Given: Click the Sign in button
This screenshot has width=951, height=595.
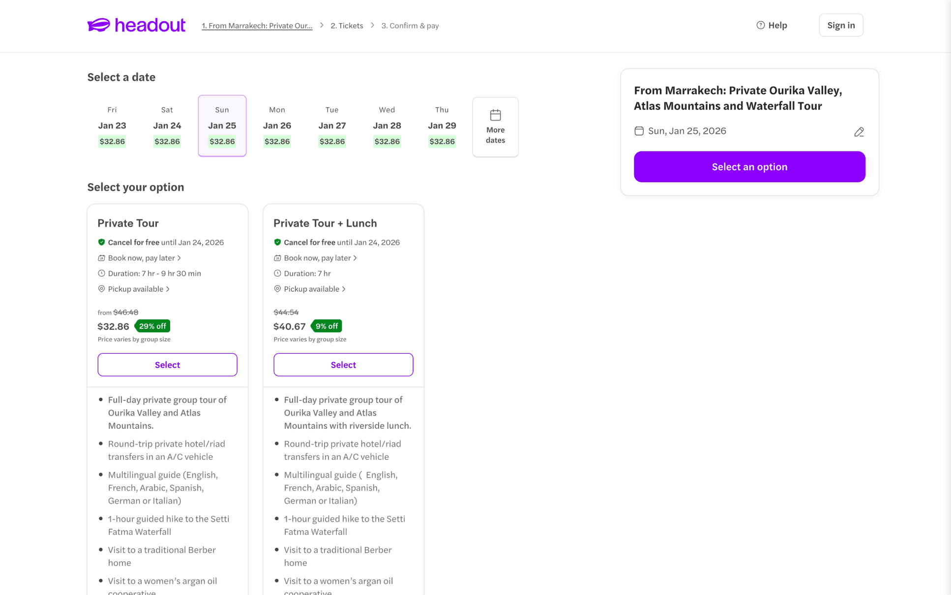Looking at the screenshot, I should [x=840, y=25].
